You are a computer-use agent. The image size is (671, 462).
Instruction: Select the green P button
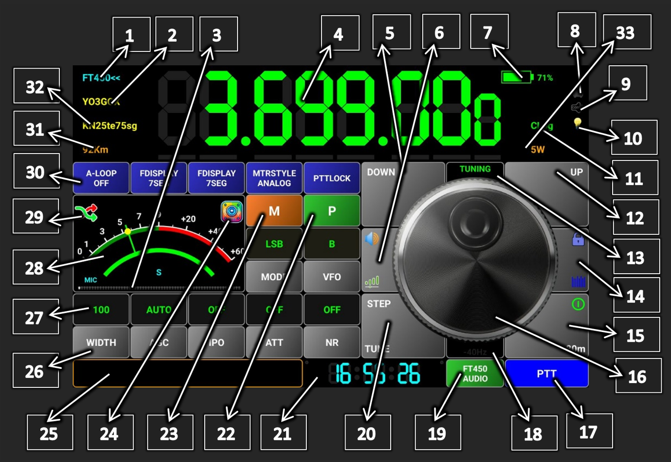coord(332,211)
